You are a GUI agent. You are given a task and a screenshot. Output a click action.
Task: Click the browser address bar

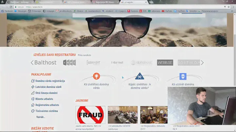(98, 7)
